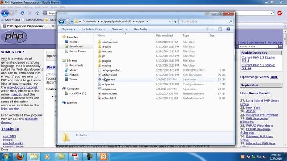Viewport: 287px width, 161px height.
Task: Open Downloads in navigation pane
Action: [76, 47]
